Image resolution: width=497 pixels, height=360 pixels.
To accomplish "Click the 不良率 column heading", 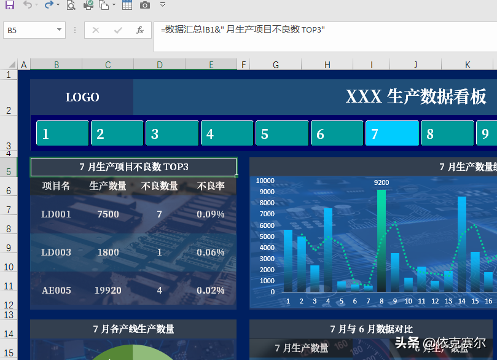I will point(211,186).
